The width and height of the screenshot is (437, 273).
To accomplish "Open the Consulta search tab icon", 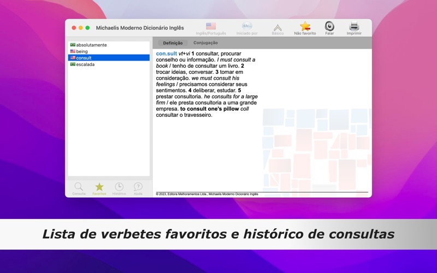I will point(79,186).
